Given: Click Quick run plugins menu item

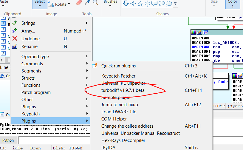Looking at the screenshot, I should pyautogui.click(x=118, y=66).
